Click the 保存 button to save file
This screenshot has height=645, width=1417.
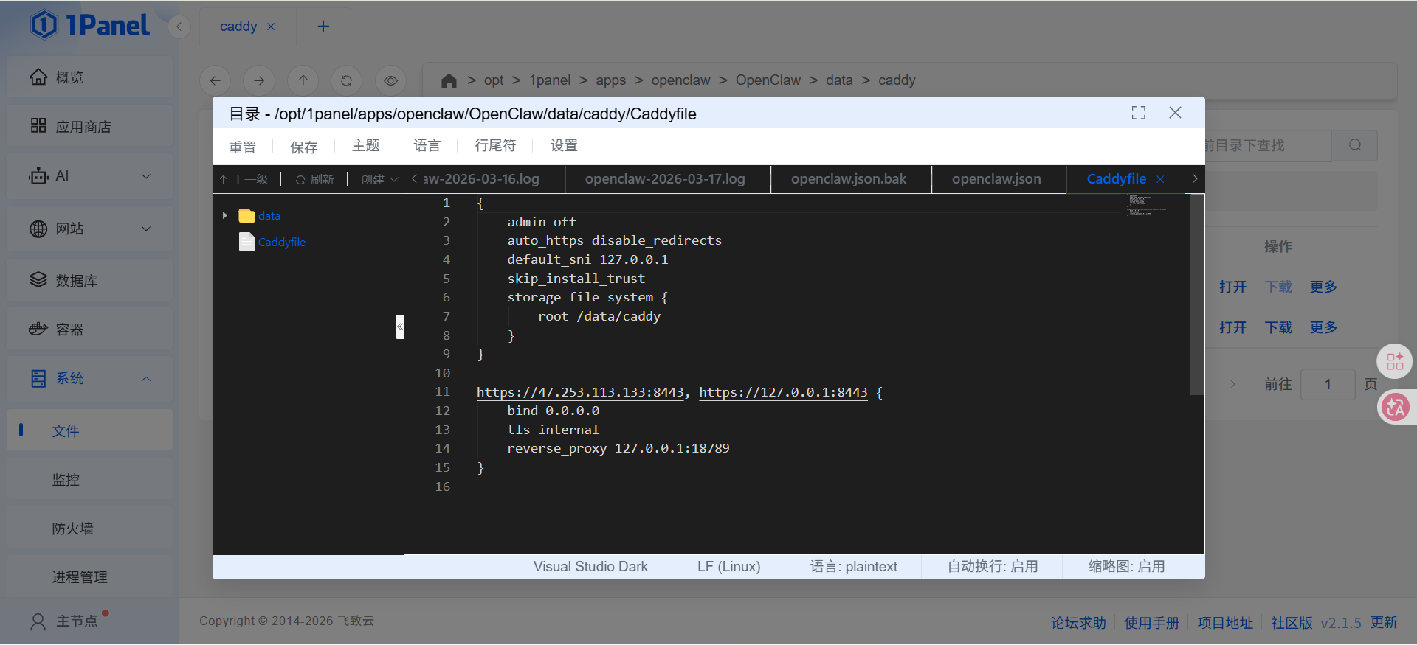tap(303, 147)
